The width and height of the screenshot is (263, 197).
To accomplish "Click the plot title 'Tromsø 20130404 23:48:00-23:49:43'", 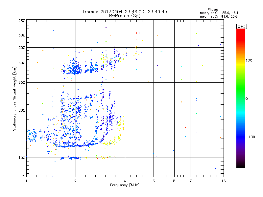I will pyautogui.click(x=125, y=11).
